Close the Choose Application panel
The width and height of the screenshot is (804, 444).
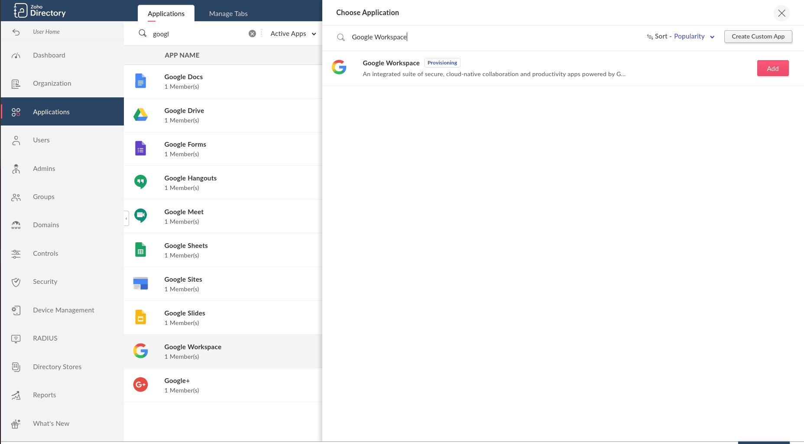coord(781,13)
